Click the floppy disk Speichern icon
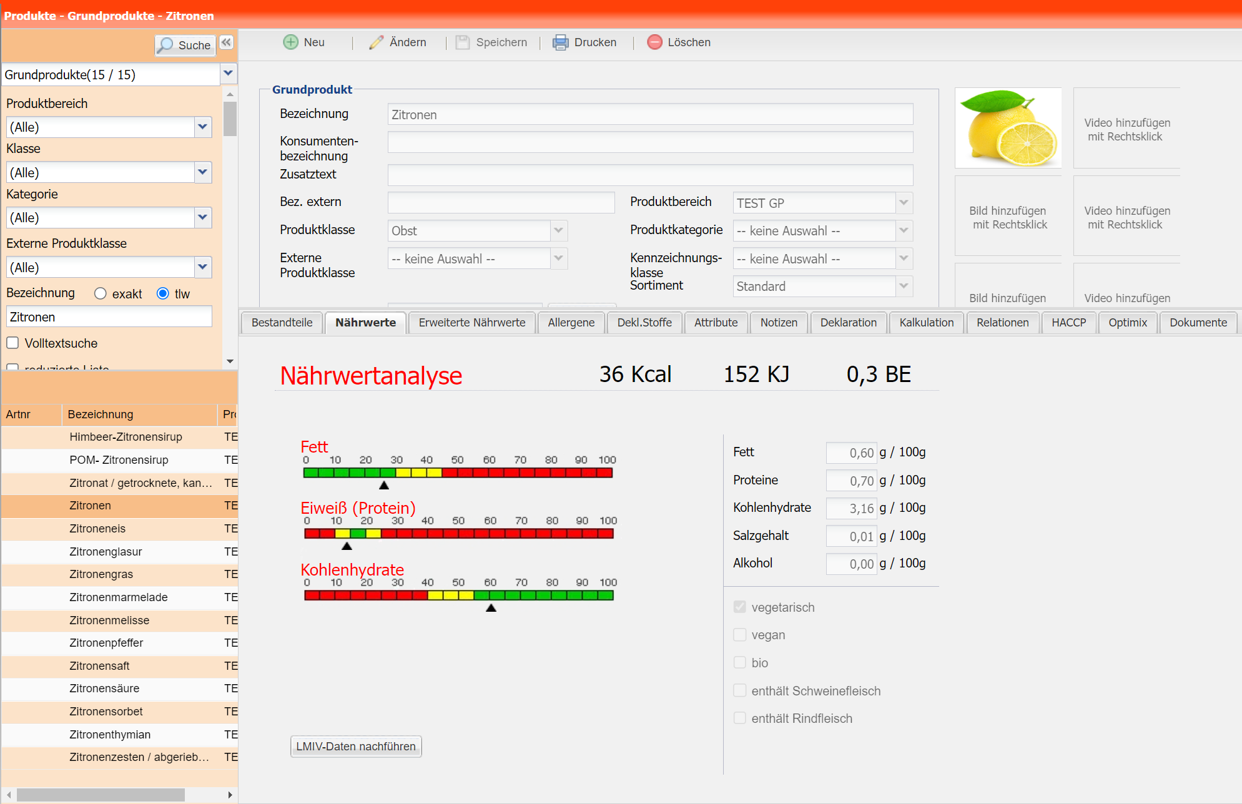 pyautogui.click(x=463, y=42)
